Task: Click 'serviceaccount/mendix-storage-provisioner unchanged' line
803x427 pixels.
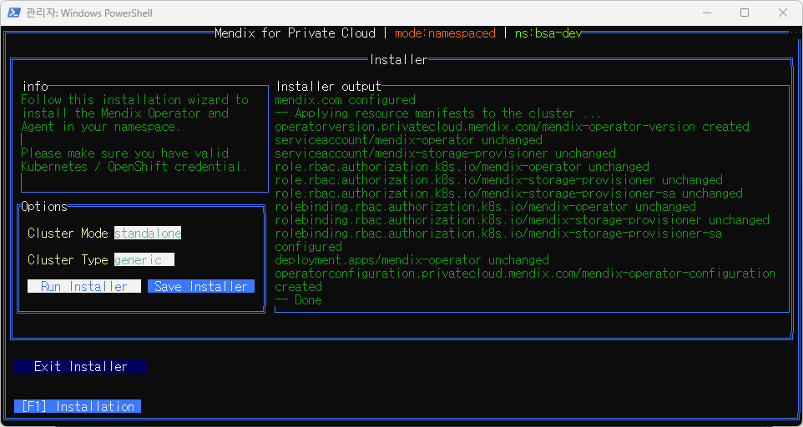Action: click(x=446, y=153)
